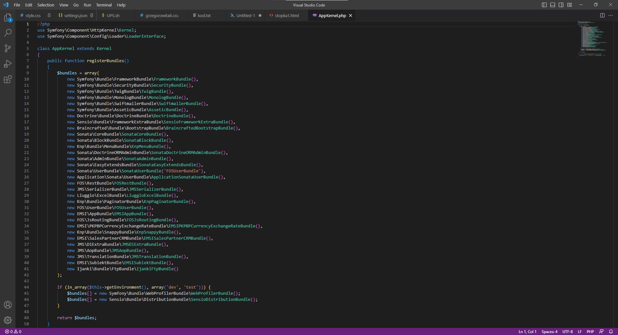
Task: Change language mode from PHP
Action: click(x=590, y=331)
